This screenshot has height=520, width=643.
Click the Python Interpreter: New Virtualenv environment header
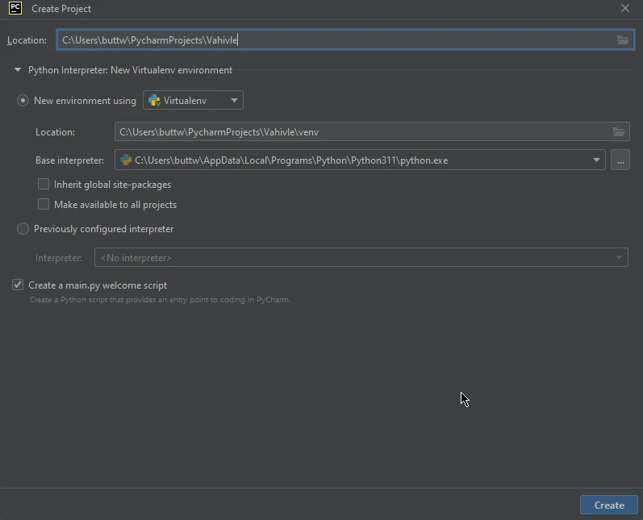[130, 70]
